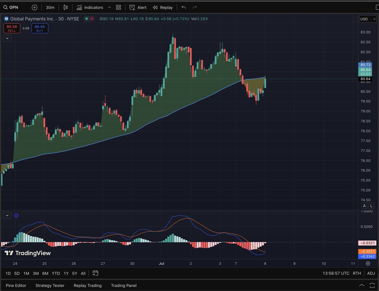Viewport: 379px width, 291px height.
Task: Open the Trading Panel tab
Action: (124, 285)
